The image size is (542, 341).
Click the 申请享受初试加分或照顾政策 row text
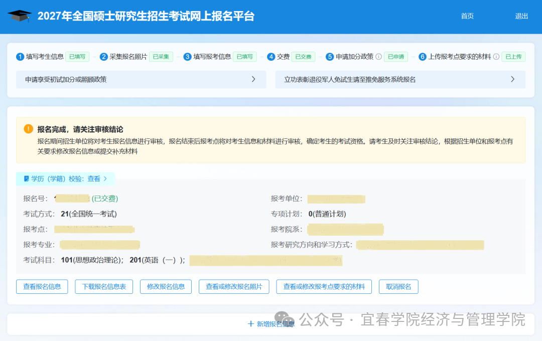pos(66,79)
